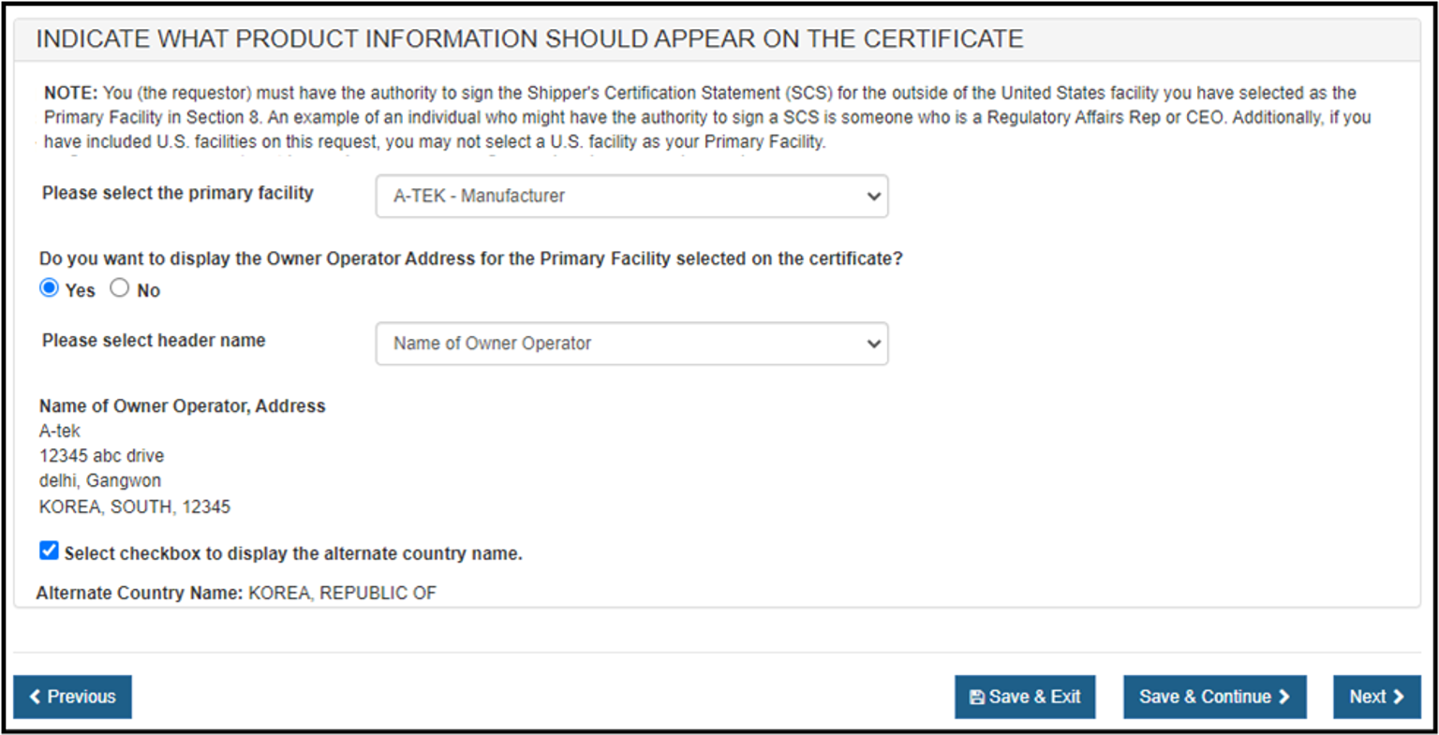Click the "Please select header name" label
Image resolution: width=1439 pixels, height=735 pixels.
coord(154,341)
